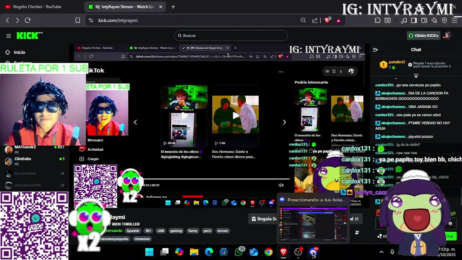
Task: Open the Extensions puzzle icon
Action: click(377, 21)
